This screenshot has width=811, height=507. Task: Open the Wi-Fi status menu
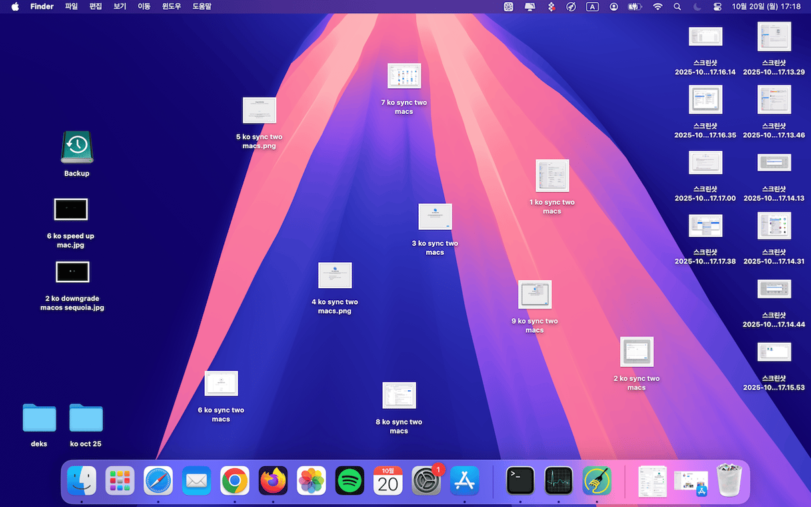tap(658, 7)
